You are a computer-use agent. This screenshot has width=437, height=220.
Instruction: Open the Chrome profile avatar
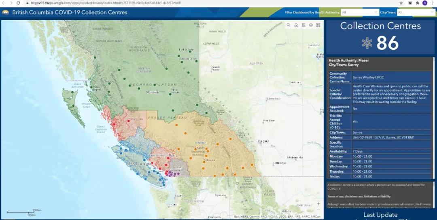pos(424,3)
